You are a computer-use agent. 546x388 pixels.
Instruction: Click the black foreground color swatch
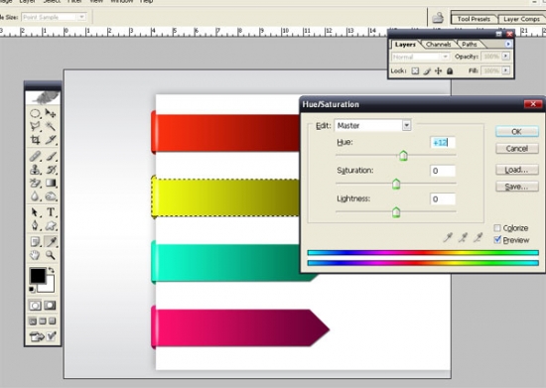[x=37, y=275]
